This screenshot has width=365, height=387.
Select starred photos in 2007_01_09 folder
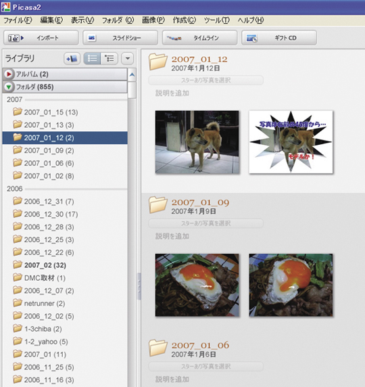pos(205,223)
